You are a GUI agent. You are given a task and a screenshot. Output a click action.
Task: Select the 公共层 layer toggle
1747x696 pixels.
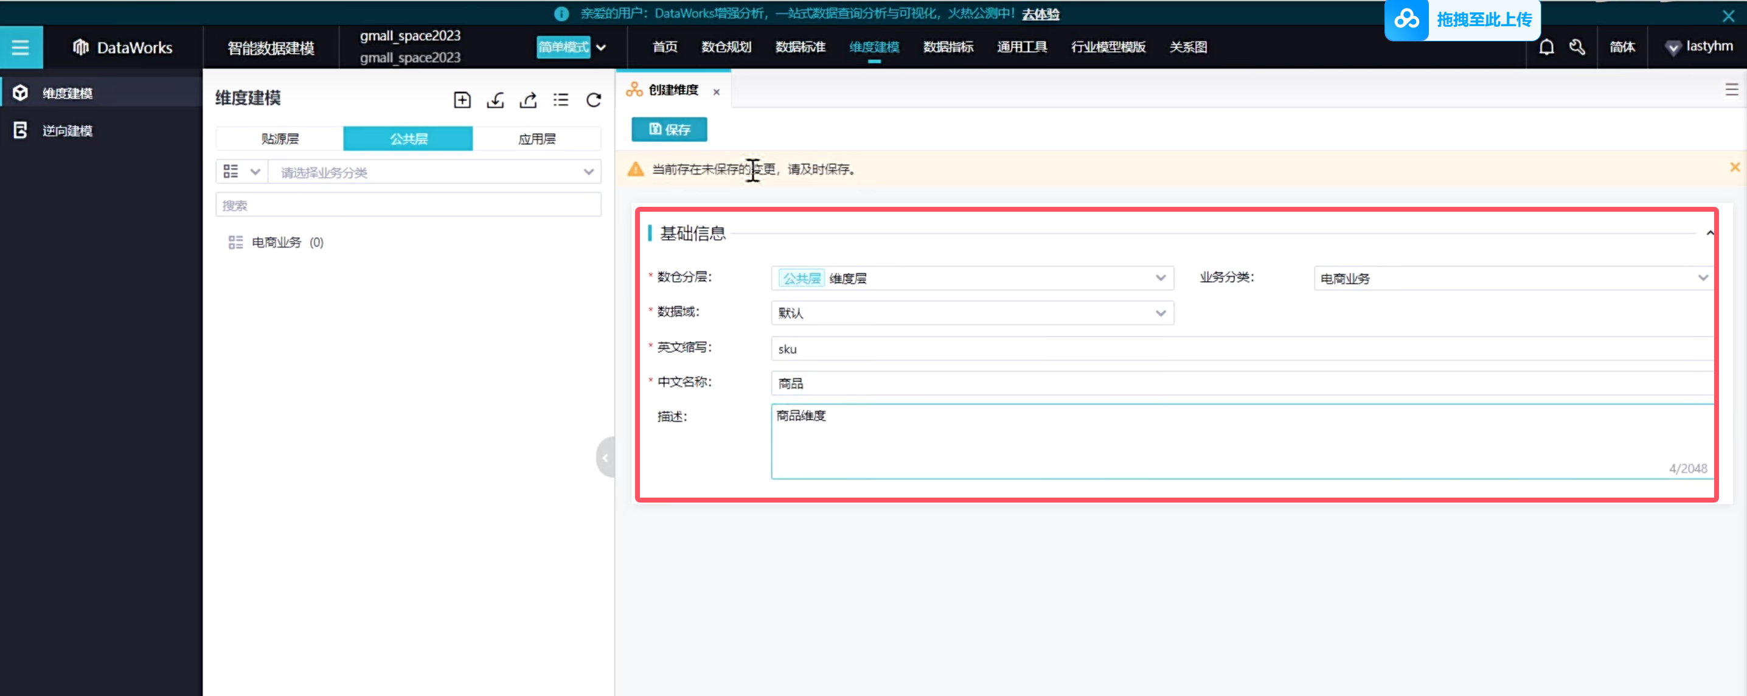coord(408,138)
